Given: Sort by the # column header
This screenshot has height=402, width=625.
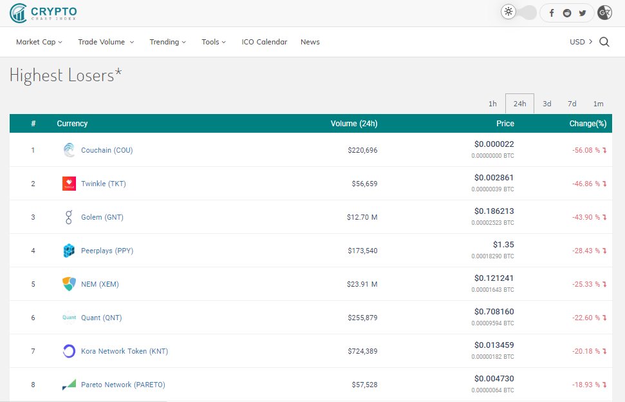Looking at the screenshot, I should point(33,124).
